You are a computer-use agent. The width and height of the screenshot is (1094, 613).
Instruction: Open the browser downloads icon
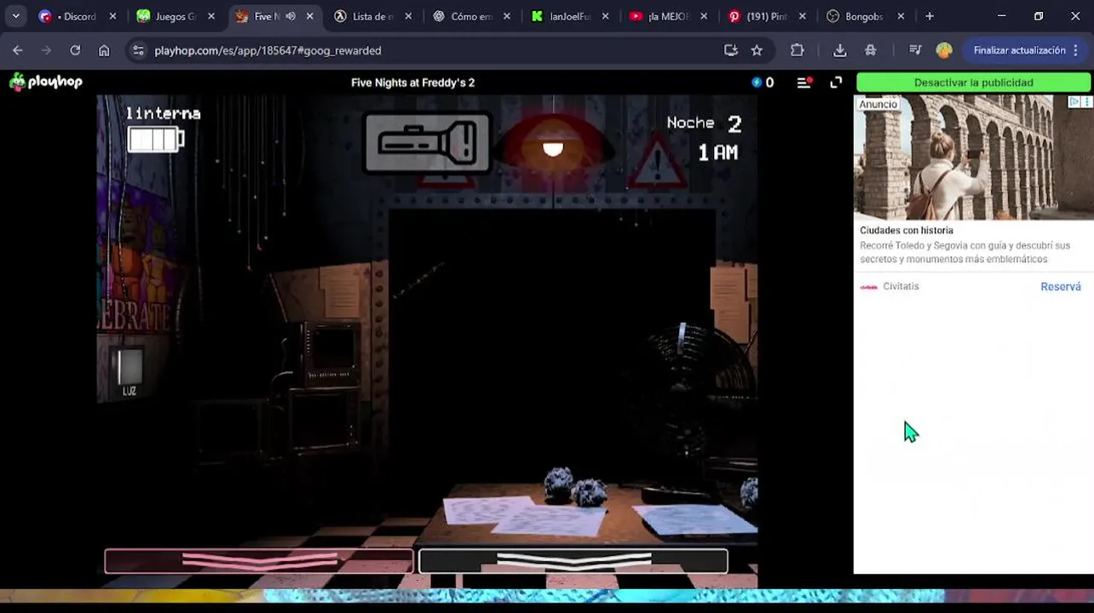point(840,50)
